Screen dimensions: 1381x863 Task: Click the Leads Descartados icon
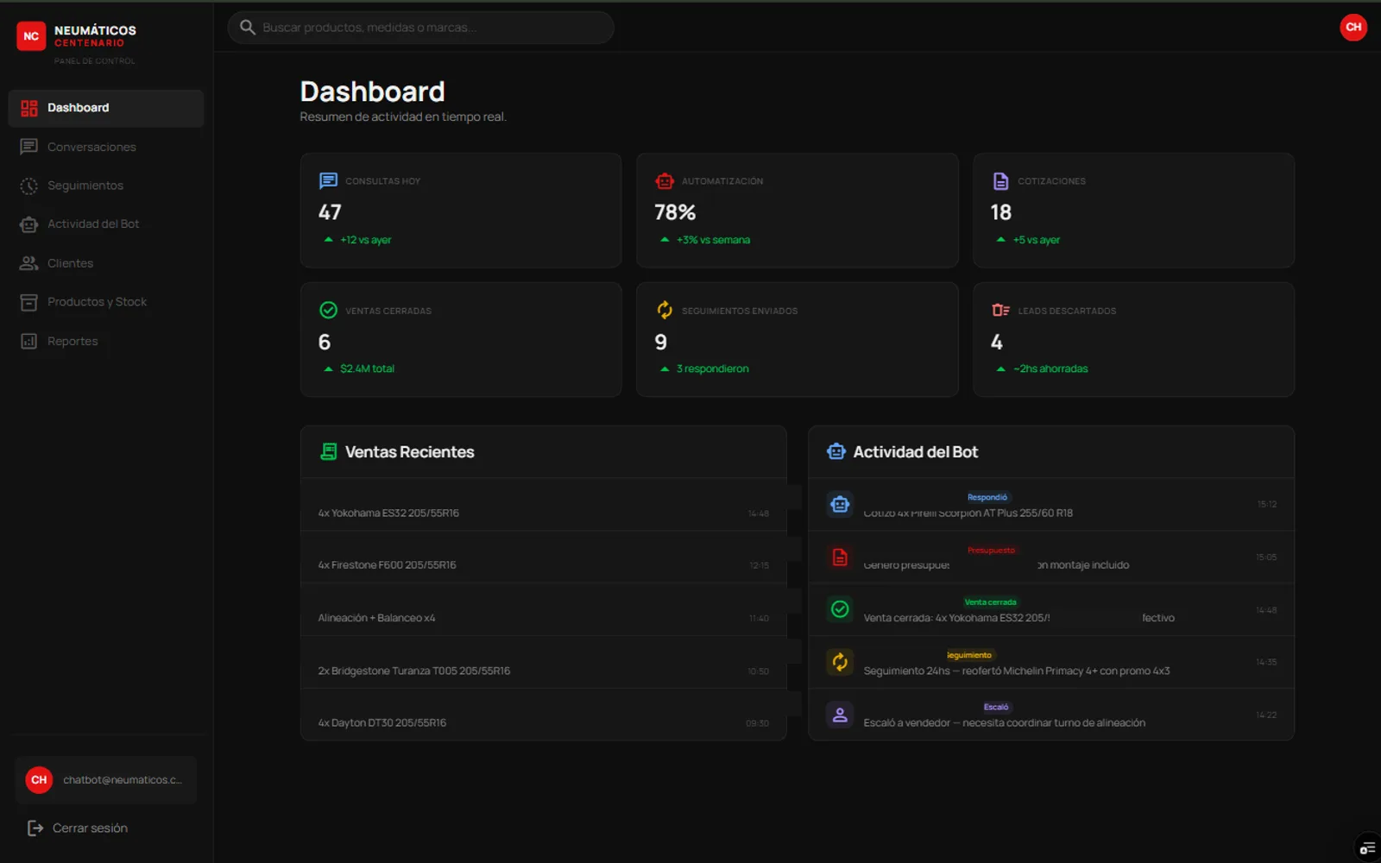[x=1000, y=310]
